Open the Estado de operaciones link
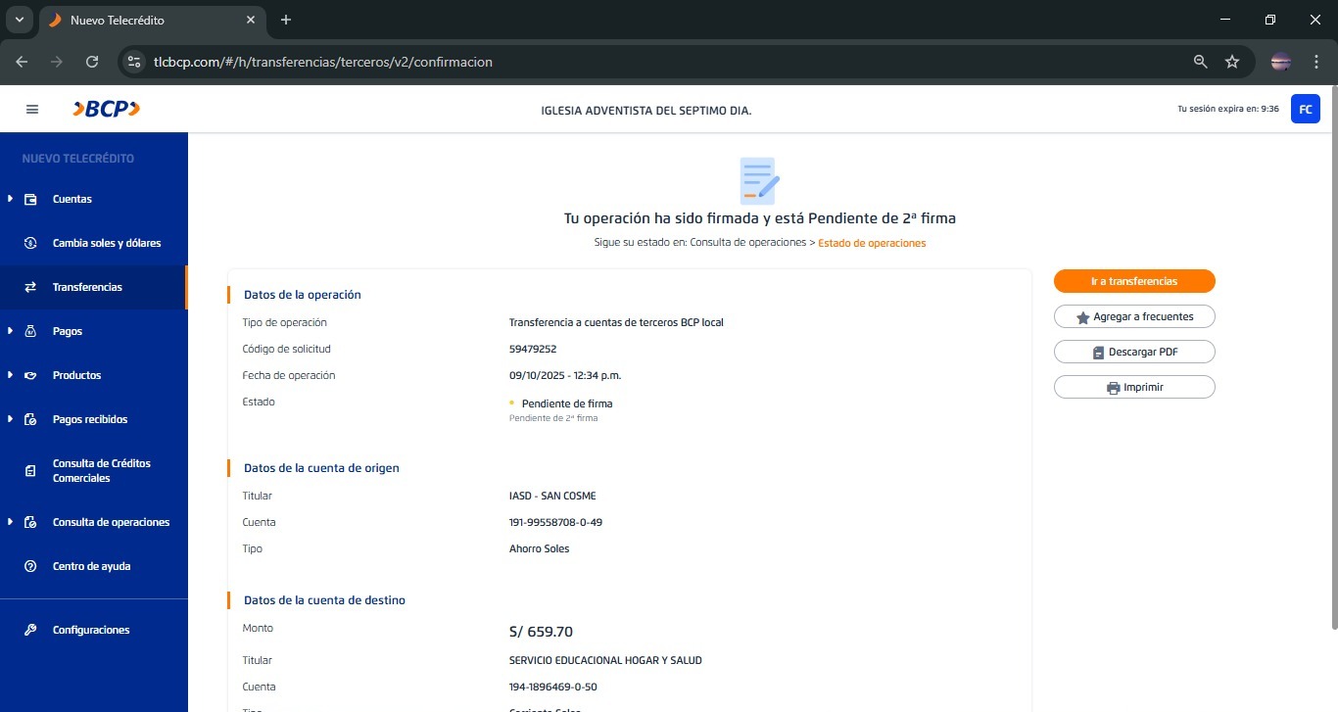1338x712 pixels. tap(871, 243)
